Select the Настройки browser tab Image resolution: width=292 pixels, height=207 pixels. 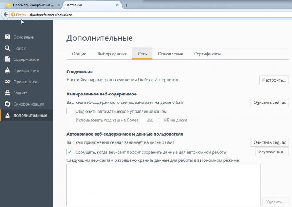91,5
